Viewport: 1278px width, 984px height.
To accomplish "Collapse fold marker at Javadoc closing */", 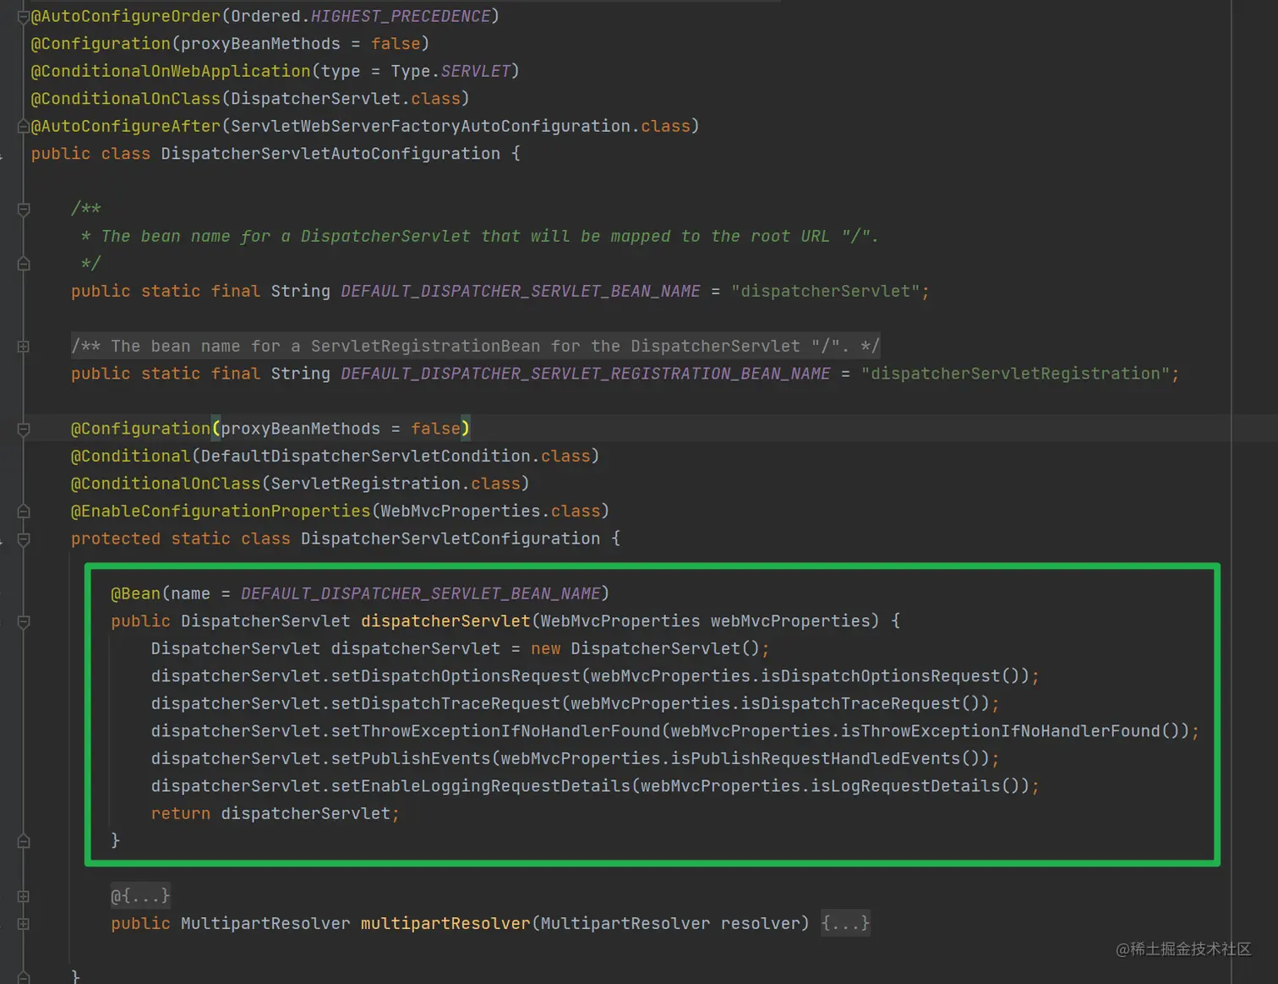I will point(24,264).
